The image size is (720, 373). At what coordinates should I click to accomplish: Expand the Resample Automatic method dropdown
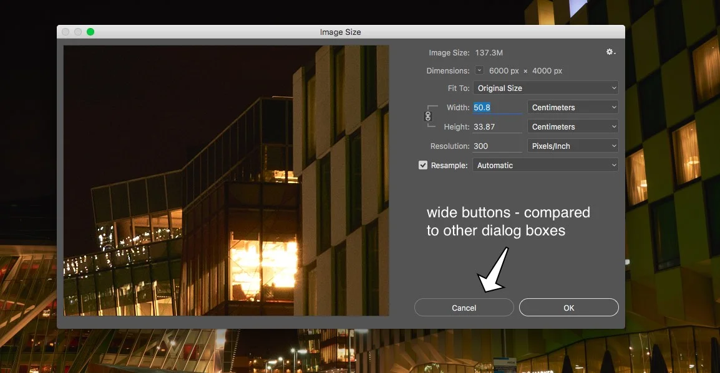click(545, 165)
